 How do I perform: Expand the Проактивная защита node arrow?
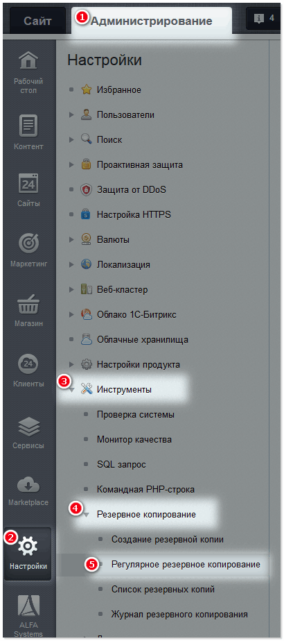(x=72, y=164)
